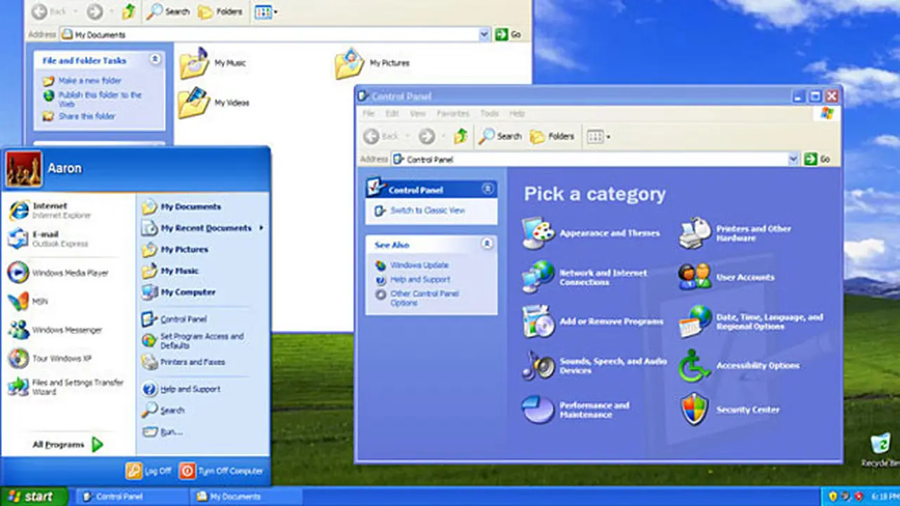Click Publish this folder to the Web
This screenshot has width=900, height=506.
pyautogui.click(x=100, y=99)
